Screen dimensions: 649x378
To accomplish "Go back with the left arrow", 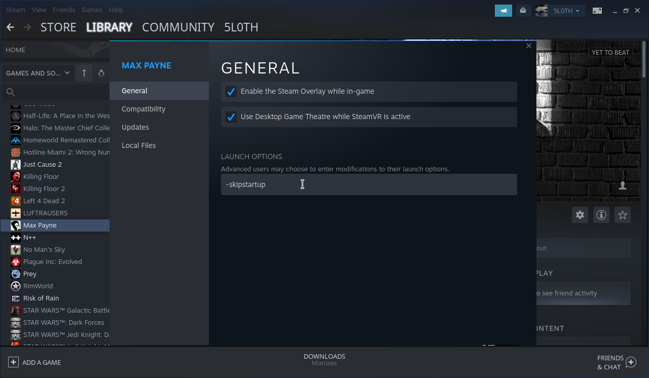I will pyautogui.click(x=10, y=27).
